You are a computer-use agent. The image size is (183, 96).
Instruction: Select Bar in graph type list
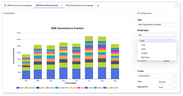click(x=157, y=41)
